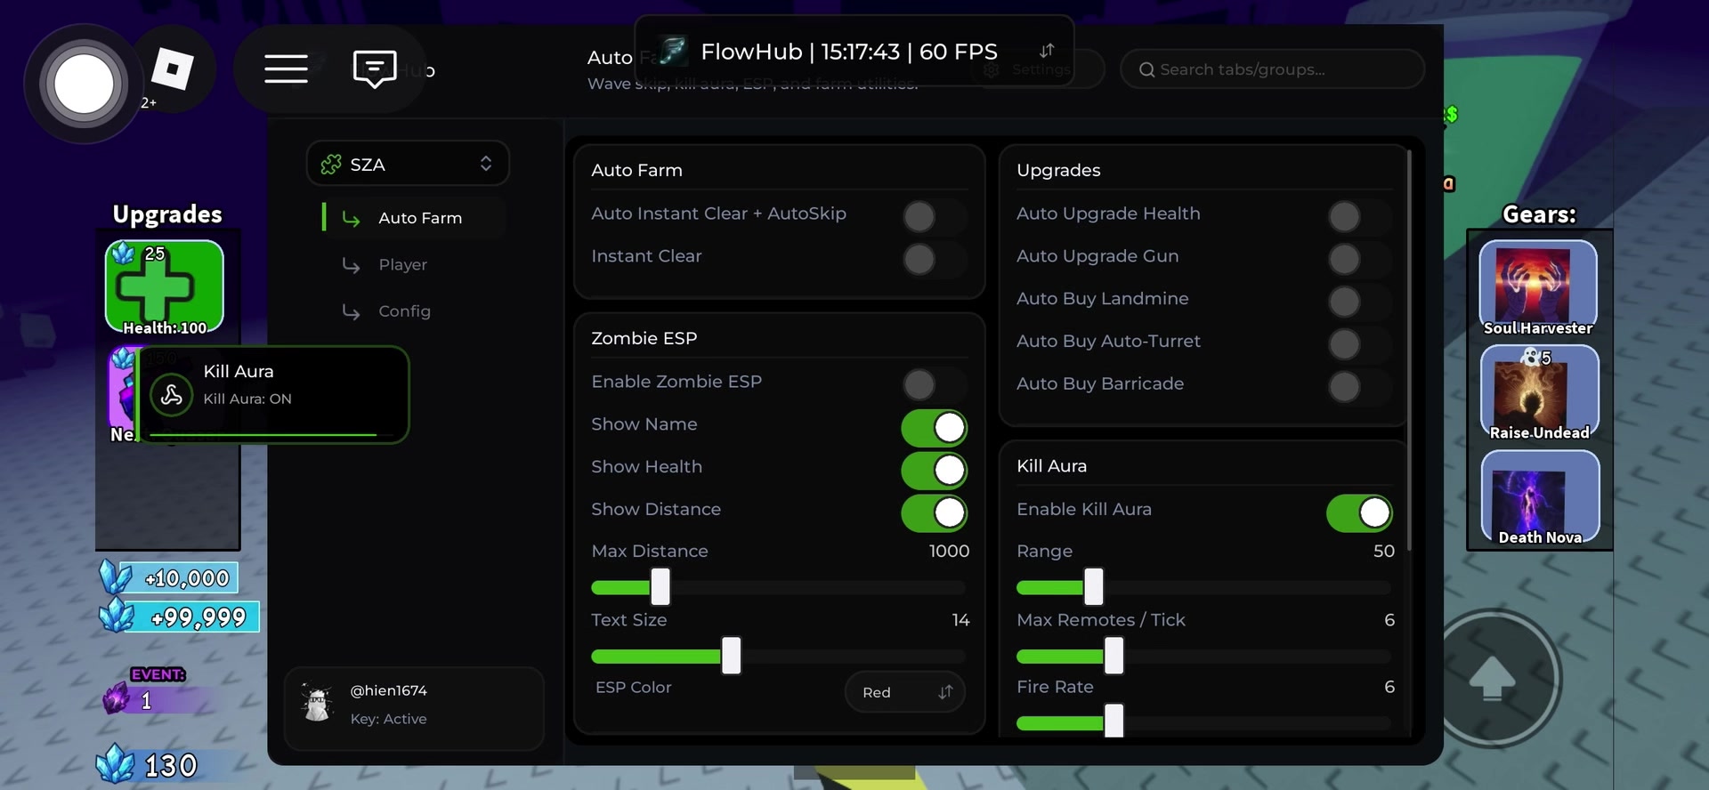Open the Settings button
1709x790 pixels.
pyautogui.click(x=1037, y=69)
